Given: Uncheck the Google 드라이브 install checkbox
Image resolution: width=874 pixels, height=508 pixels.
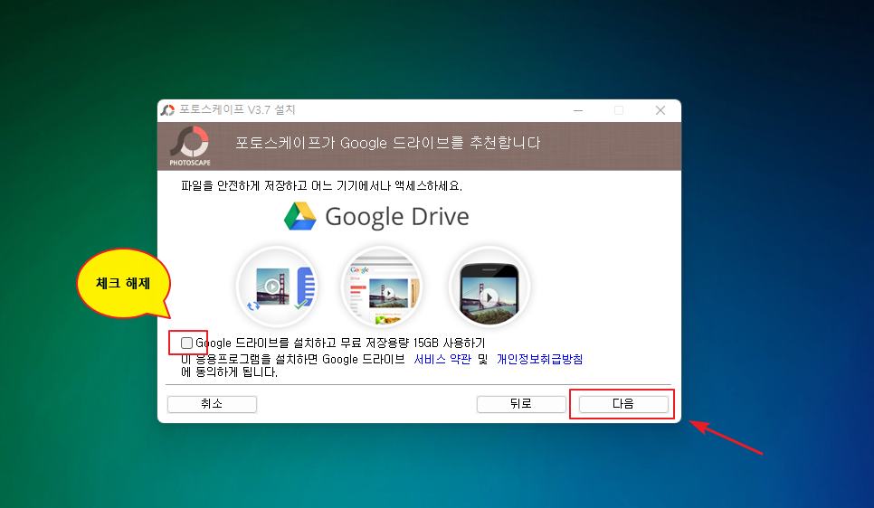Looking at the screenshot, I should pyautogui.click(x=186, y=343).
